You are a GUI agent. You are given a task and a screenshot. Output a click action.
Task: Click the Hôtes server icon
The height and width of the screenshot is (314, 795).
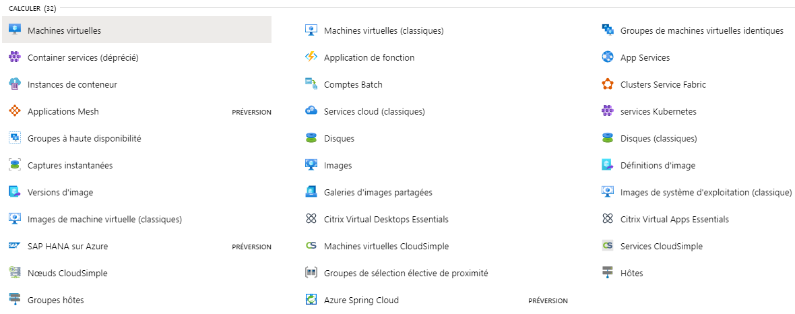point(608,273)
